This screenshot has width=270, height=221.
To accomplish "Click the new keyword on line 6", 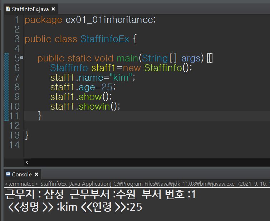I will coord(132,68).
